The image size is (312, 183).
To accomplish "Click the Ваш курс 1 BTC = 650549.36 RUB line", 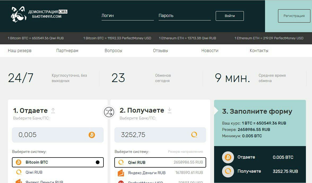I will point(254,123).
